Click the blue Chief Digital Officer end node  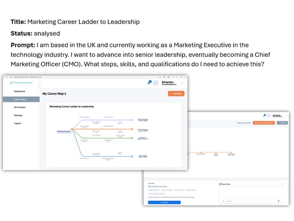pos(132,156)
